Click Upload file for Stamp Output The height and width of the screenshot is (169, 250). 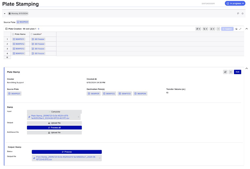click(54, 123)
